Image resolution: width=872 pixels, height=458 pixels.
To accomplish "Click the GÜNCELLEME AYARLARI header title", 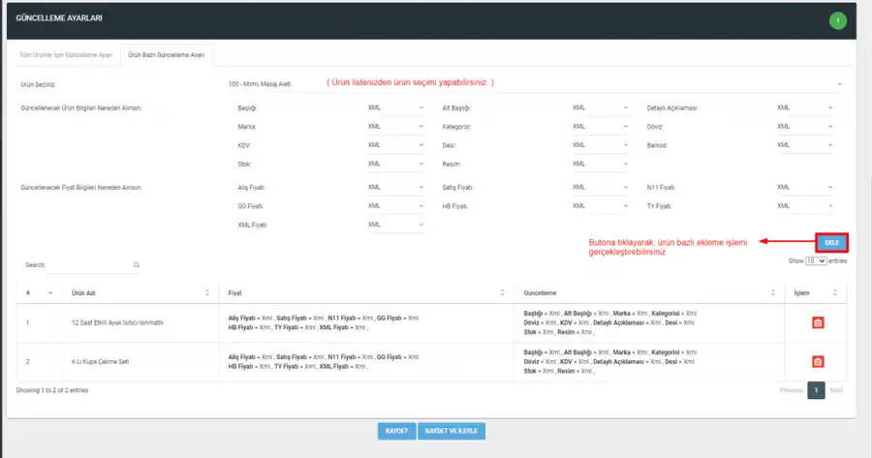I will click(59, 18).
